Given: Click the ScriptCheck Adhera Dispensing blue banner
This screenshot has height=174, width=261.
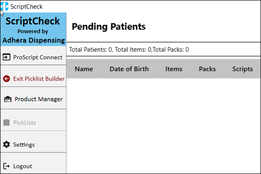Looking at the screenshot, I should [33, 30].
